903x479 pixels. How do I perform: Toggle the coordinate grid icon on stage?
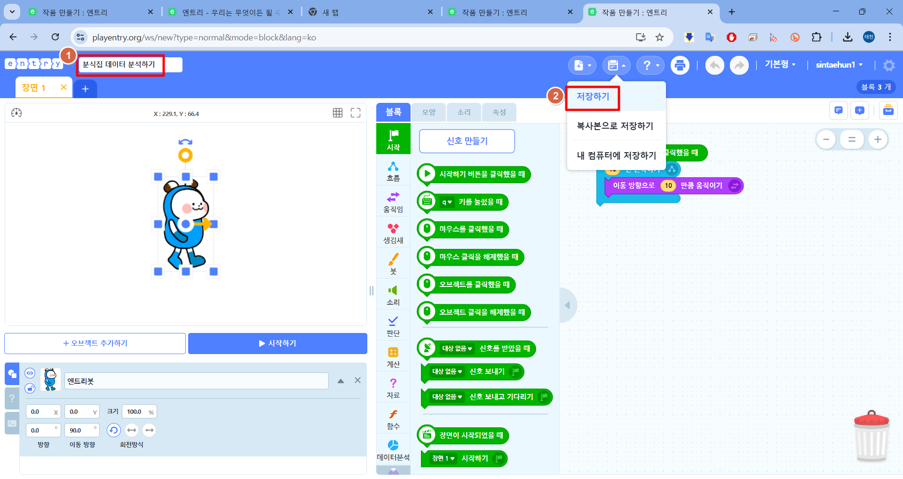(338, 113)
